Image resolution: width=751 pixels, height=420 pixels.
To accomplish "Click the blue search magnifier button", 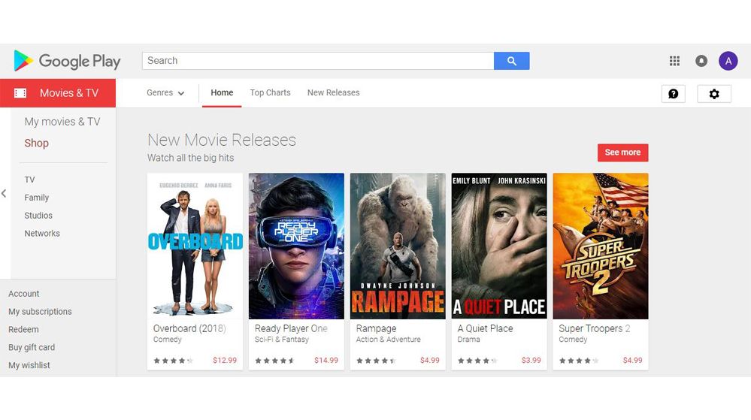I will [511, 61].
